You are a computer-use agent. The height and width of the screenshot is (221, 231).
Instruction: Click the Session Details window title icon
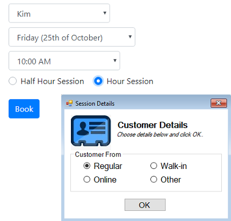point(69,104)
